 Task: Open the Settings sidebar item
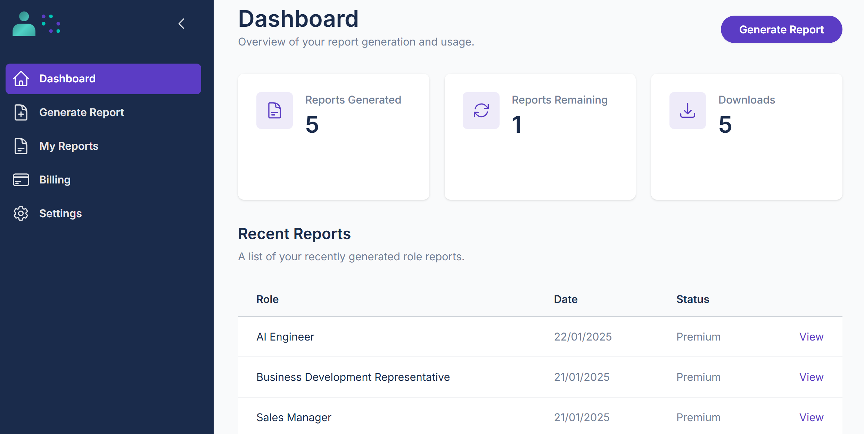click(x=60, y=213)
